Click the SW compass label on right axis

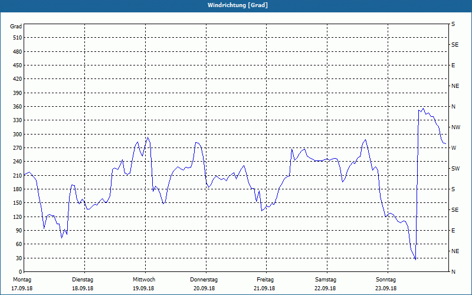(x=455, y=169)
